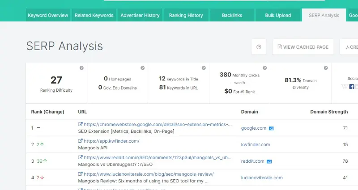
Task: Click the URL column header
Action: tap(82, 112)
